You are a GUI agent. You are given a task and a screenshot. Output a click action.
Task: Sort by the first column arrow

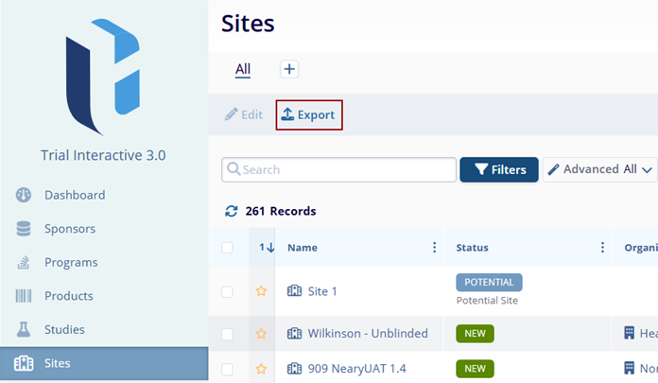click(x=267, y=248)
